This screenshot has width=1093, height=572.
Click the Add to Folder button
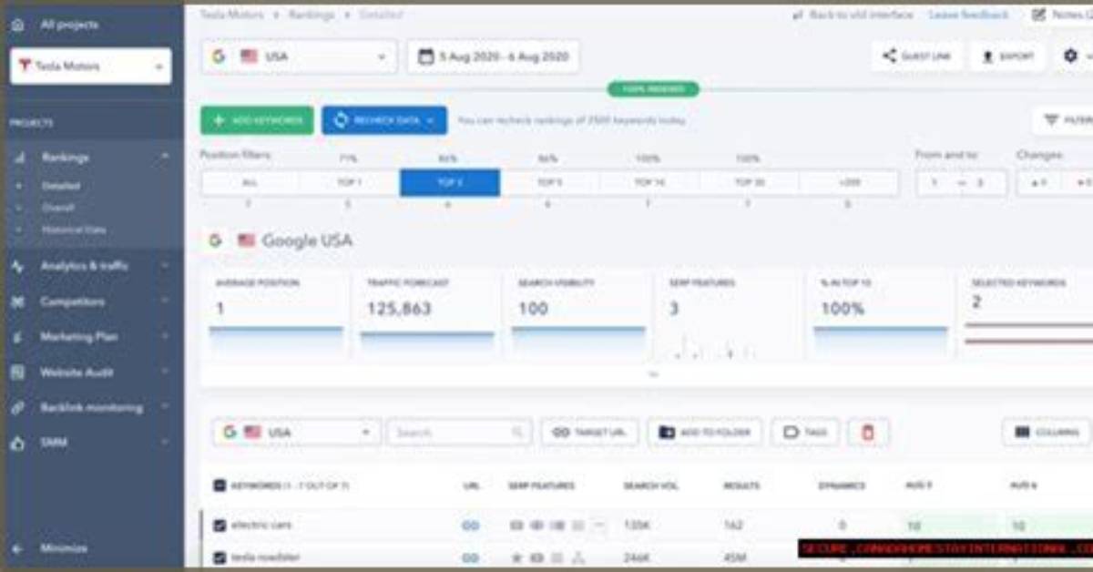coord(705,433)
